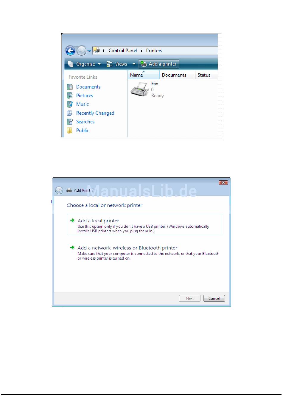The image size is (283, 414).
Task: Open the Organize menu
Action: click(84, 64)
